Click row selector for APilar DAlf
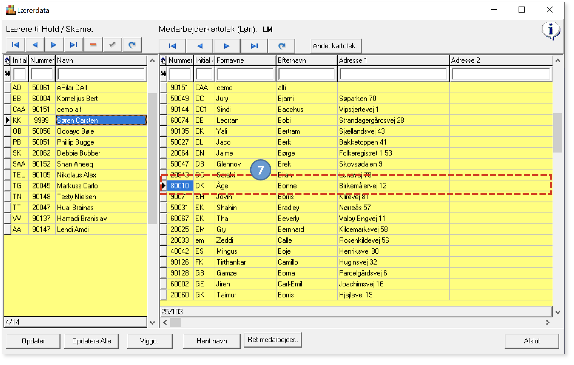Image resolution: width=574 pixels, height=365 pixels. [x=7, y=88]
